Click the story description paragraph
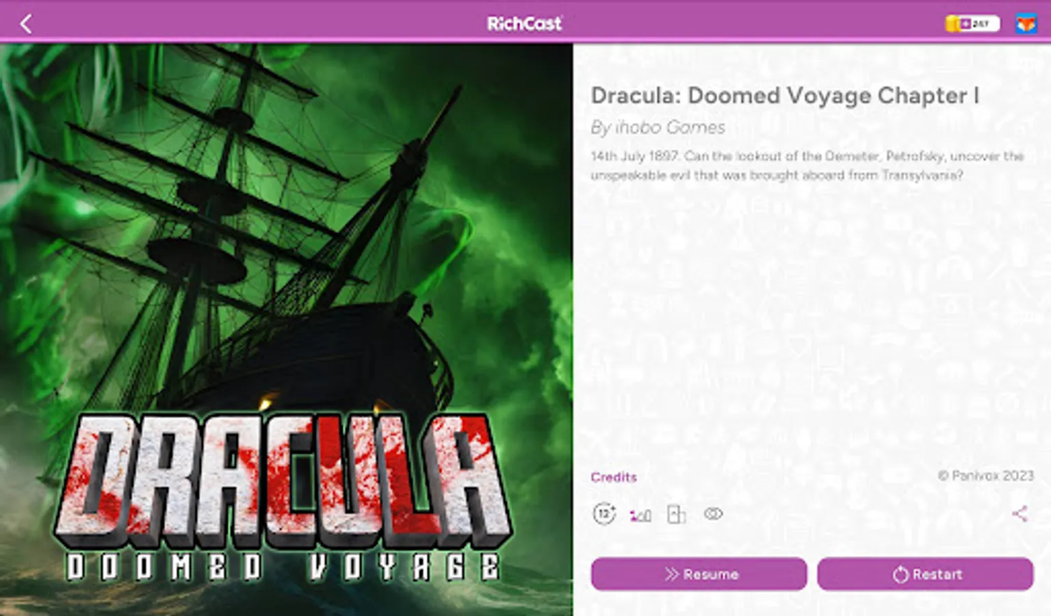The image size is (1051, 616). [807, 165]
